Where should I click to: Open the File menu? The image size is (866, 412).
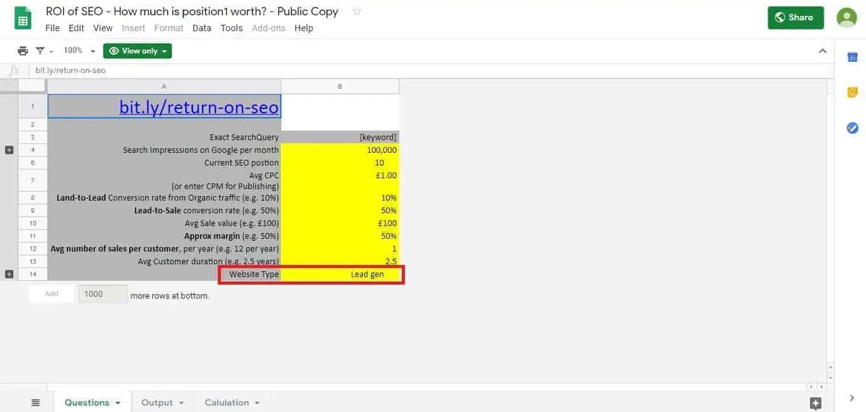(x=52, y=28)
